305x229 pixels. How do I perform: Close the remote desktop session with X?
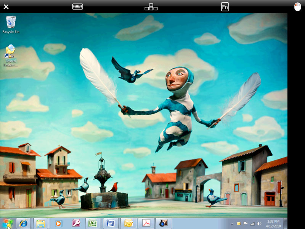click(x=6, y=7)
